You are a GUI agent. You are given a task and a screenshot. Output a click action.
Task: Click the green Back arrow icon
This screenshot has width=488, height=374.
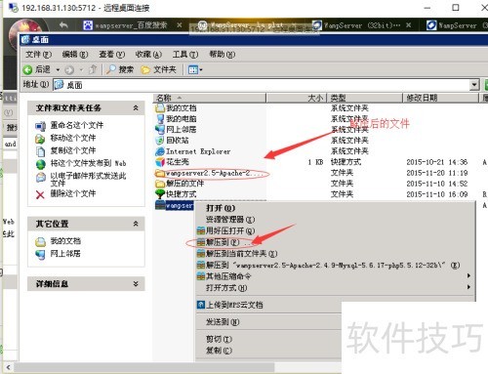coord(27,69)
